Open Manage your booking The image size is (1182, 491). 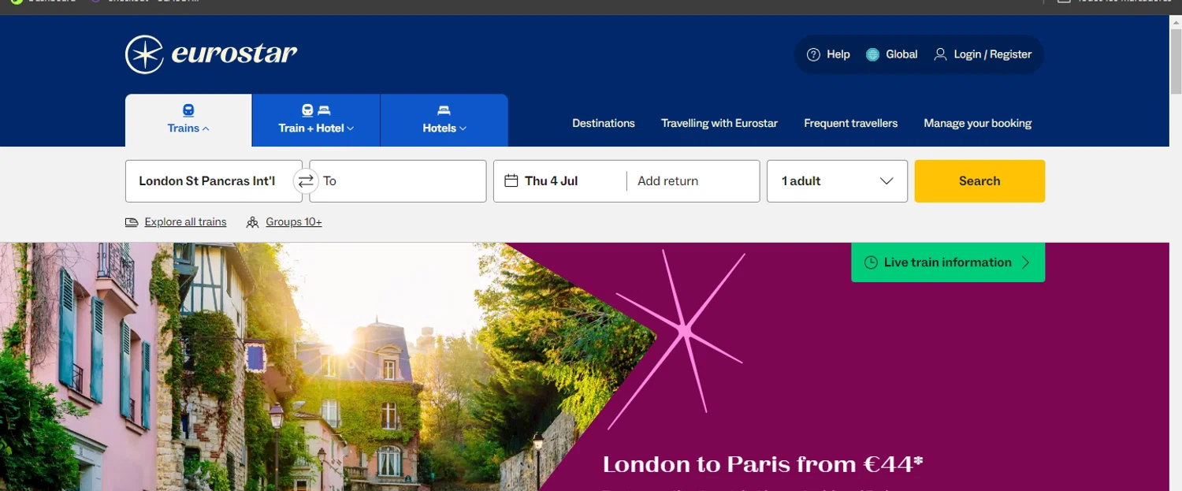[978, 123]
